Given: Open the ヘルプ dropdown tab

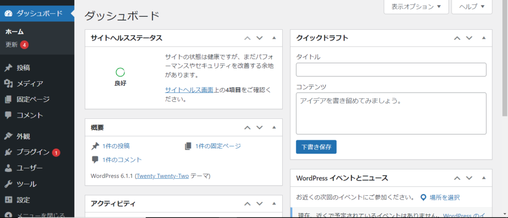Looking at the screenshot, I should click(x=471, y=7).
